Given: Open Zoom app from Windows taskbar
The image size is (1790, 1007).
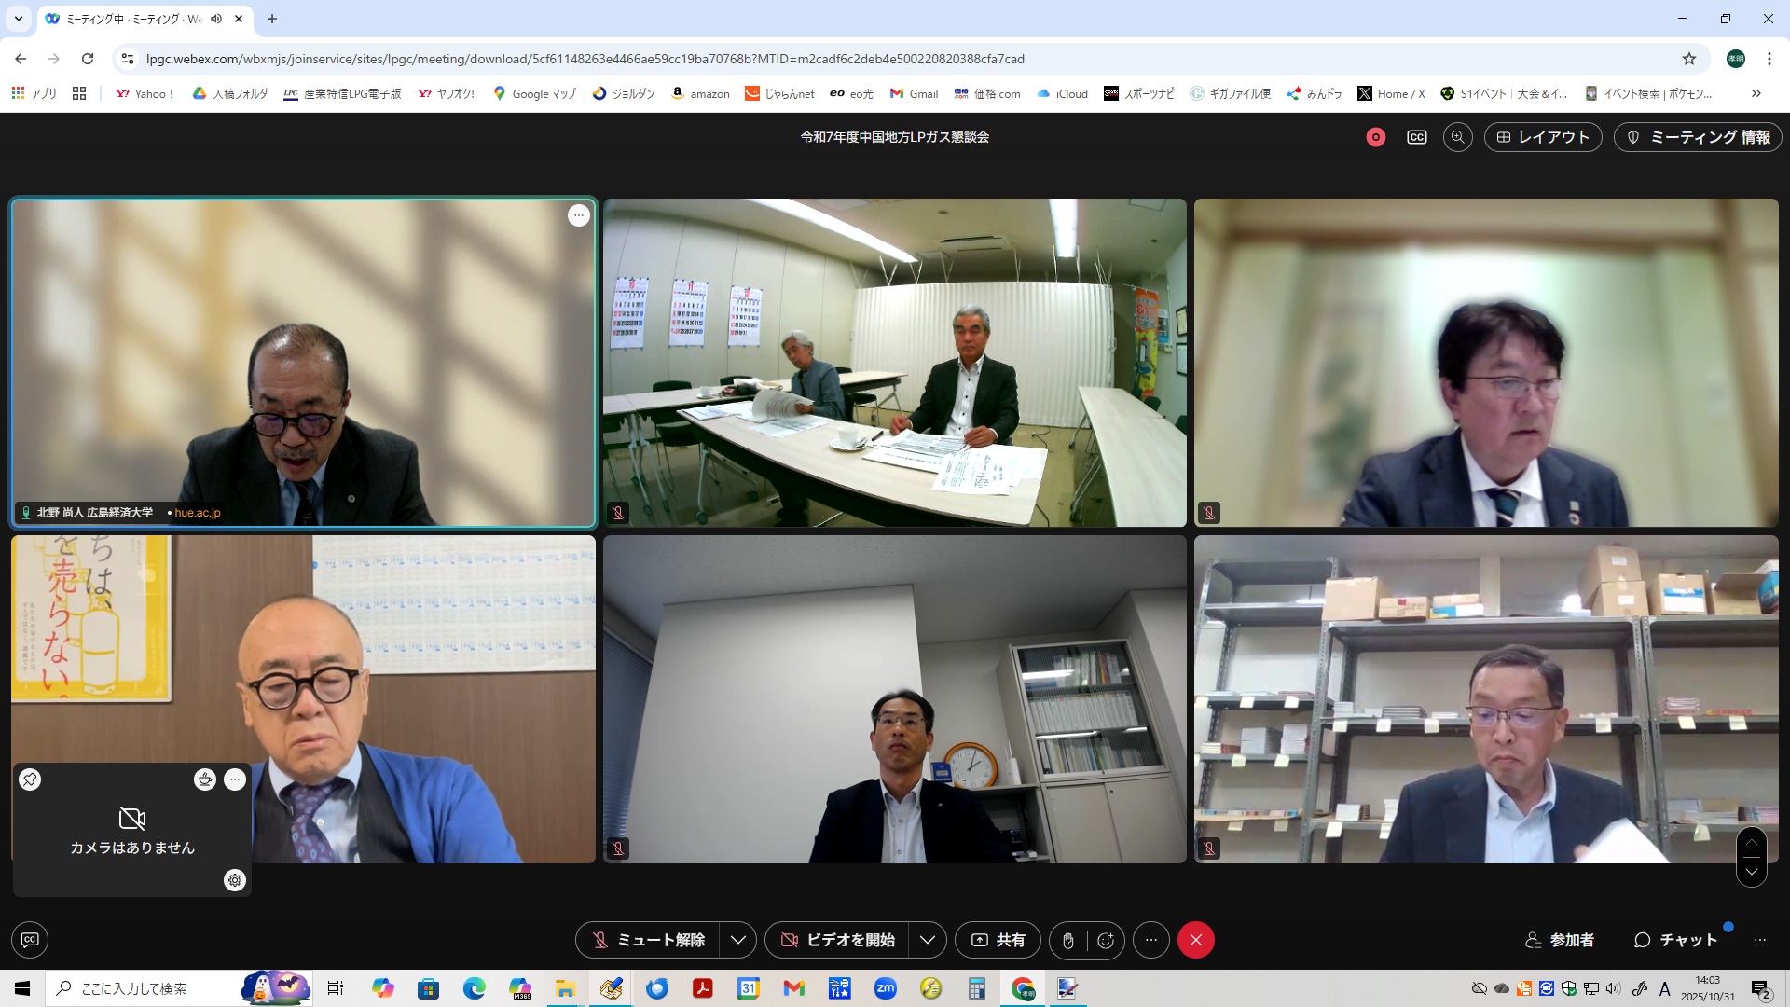Looking at the screenshot, I should [886, 988].
